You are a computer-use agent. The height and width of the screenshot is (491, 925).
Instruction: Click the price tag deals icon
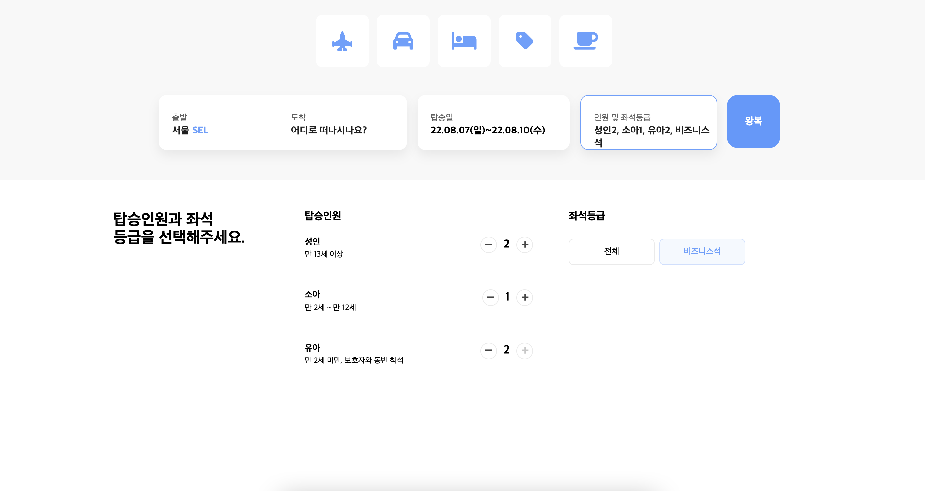[x=525, y=41]
